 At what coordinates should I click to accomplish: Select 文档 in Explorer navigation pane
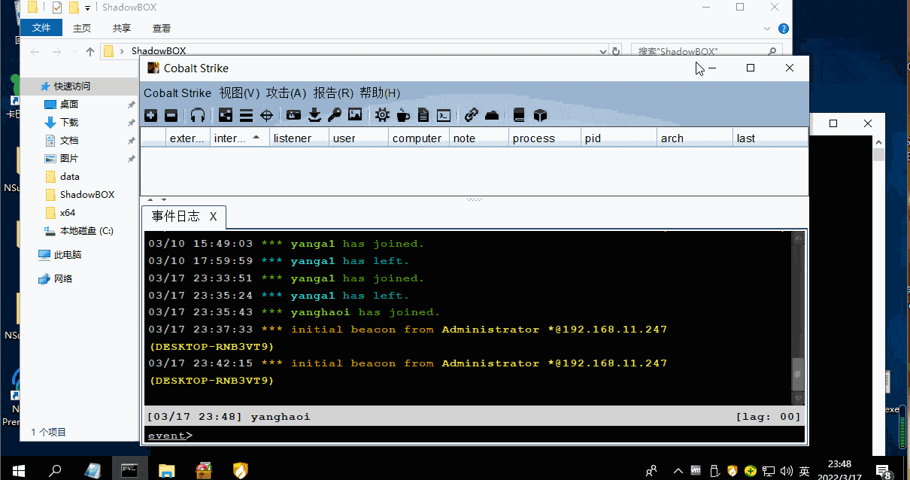click(69, 141)
